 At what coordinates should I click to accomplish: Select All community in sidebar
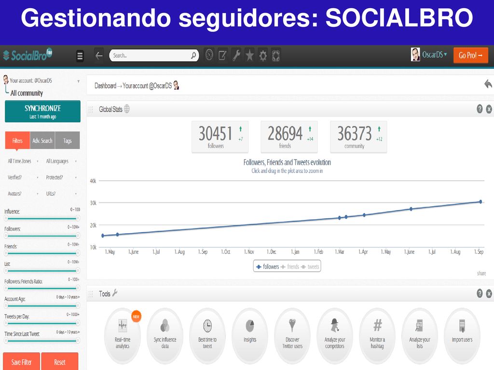click(x=27, y=93)
